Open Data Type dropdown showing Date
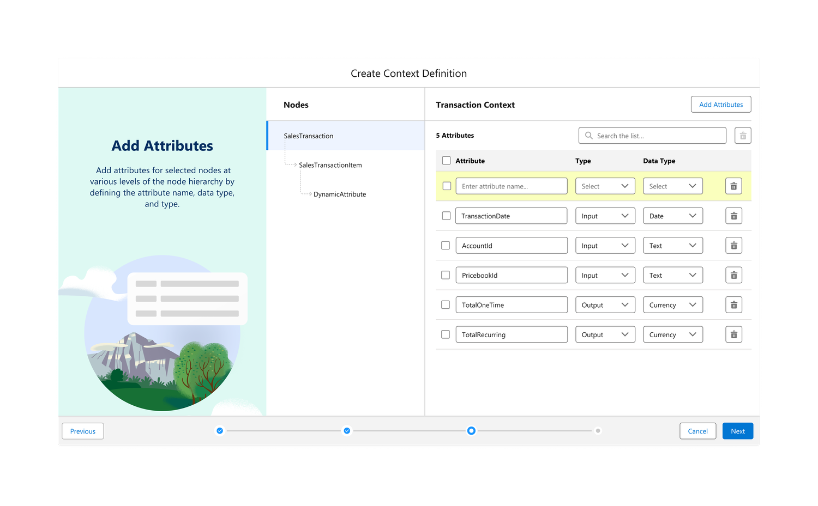Viewport: 818px width, 506px height. click(673, 216)
